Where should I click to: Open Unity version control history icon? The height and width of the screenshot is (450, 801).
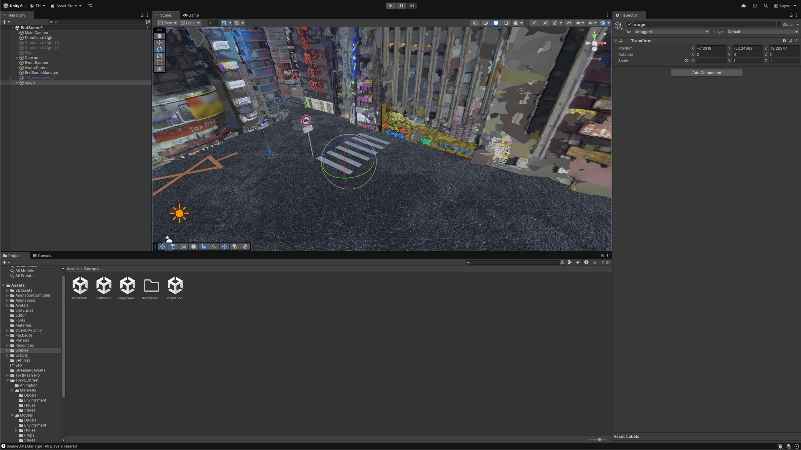click(x=755, y=6)
